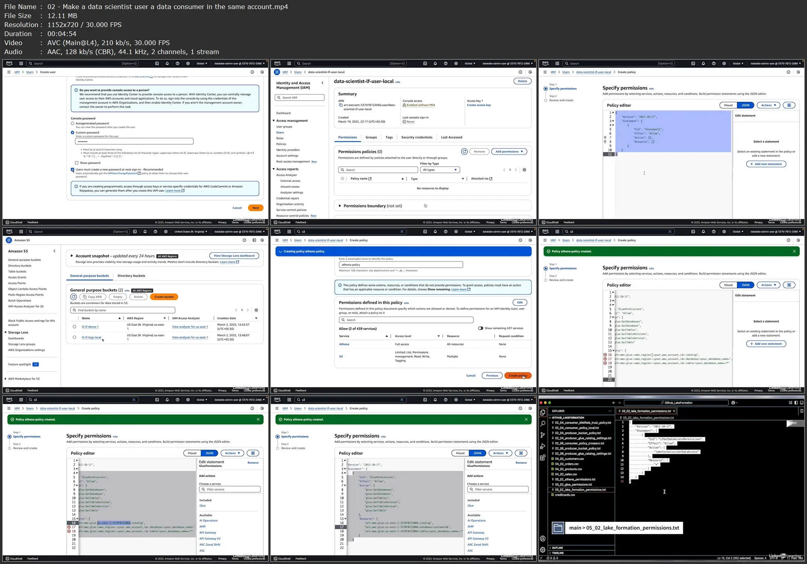
Task: Click the Next button in the Create user frame
Action: (256, 208)
